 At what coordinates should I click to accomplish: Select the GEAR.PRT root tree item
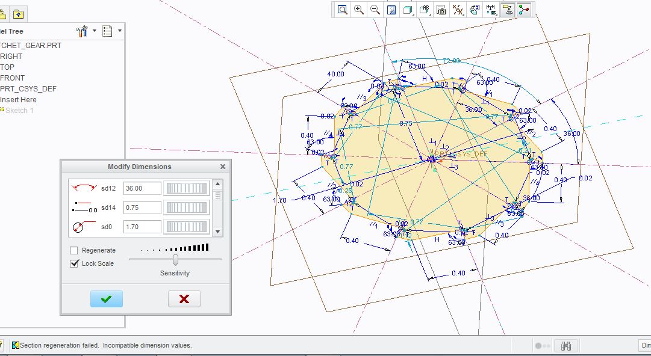[x=31, y=46]
